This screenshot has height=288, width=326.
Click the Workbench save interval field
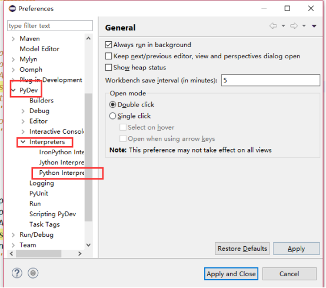[271, 80]
